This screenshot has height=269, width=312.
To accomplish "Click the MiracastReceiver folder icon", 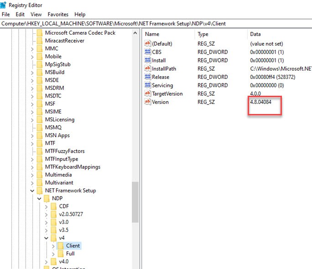I will pos(40,41).
